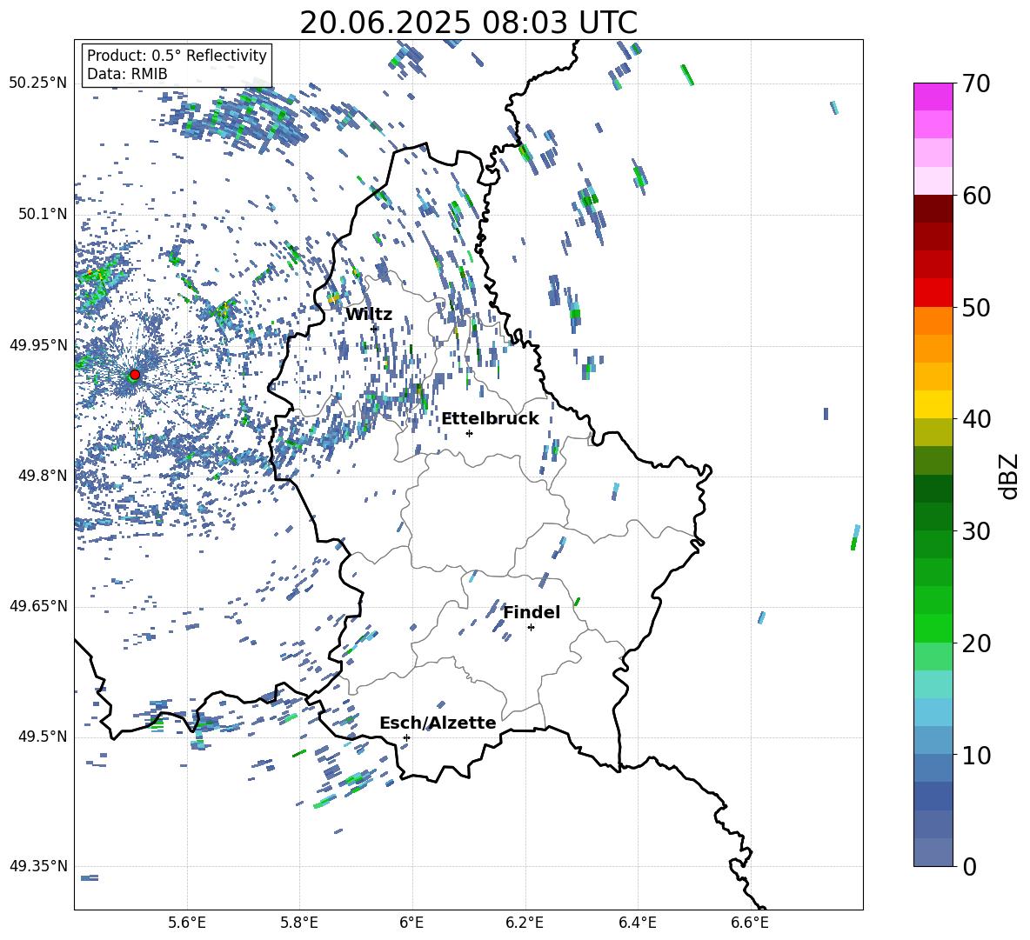Click the colorbar tick label 50
Image resolution: width=1030 pixels, height=940 pixels.
tap(976, 307)
